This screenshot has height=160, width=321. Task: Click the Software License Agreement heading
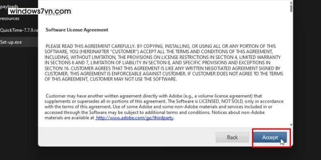(x=77, y=30)
